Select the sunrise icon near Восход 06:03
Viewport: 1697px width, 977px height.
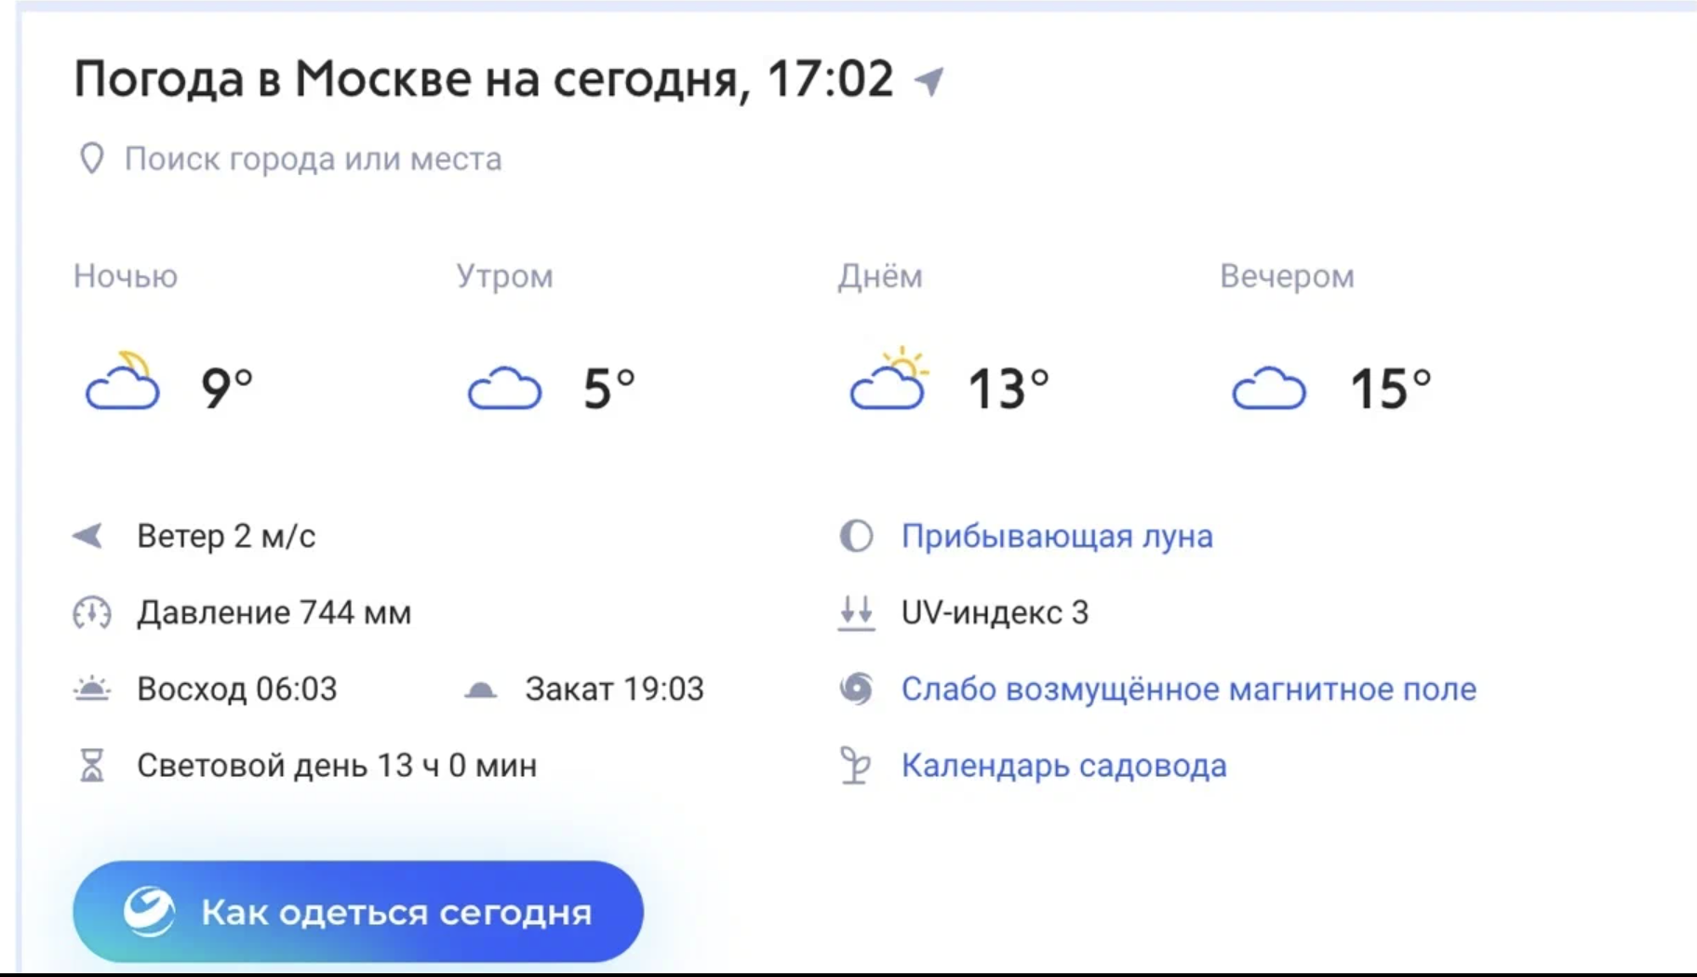tap(91, 689)
